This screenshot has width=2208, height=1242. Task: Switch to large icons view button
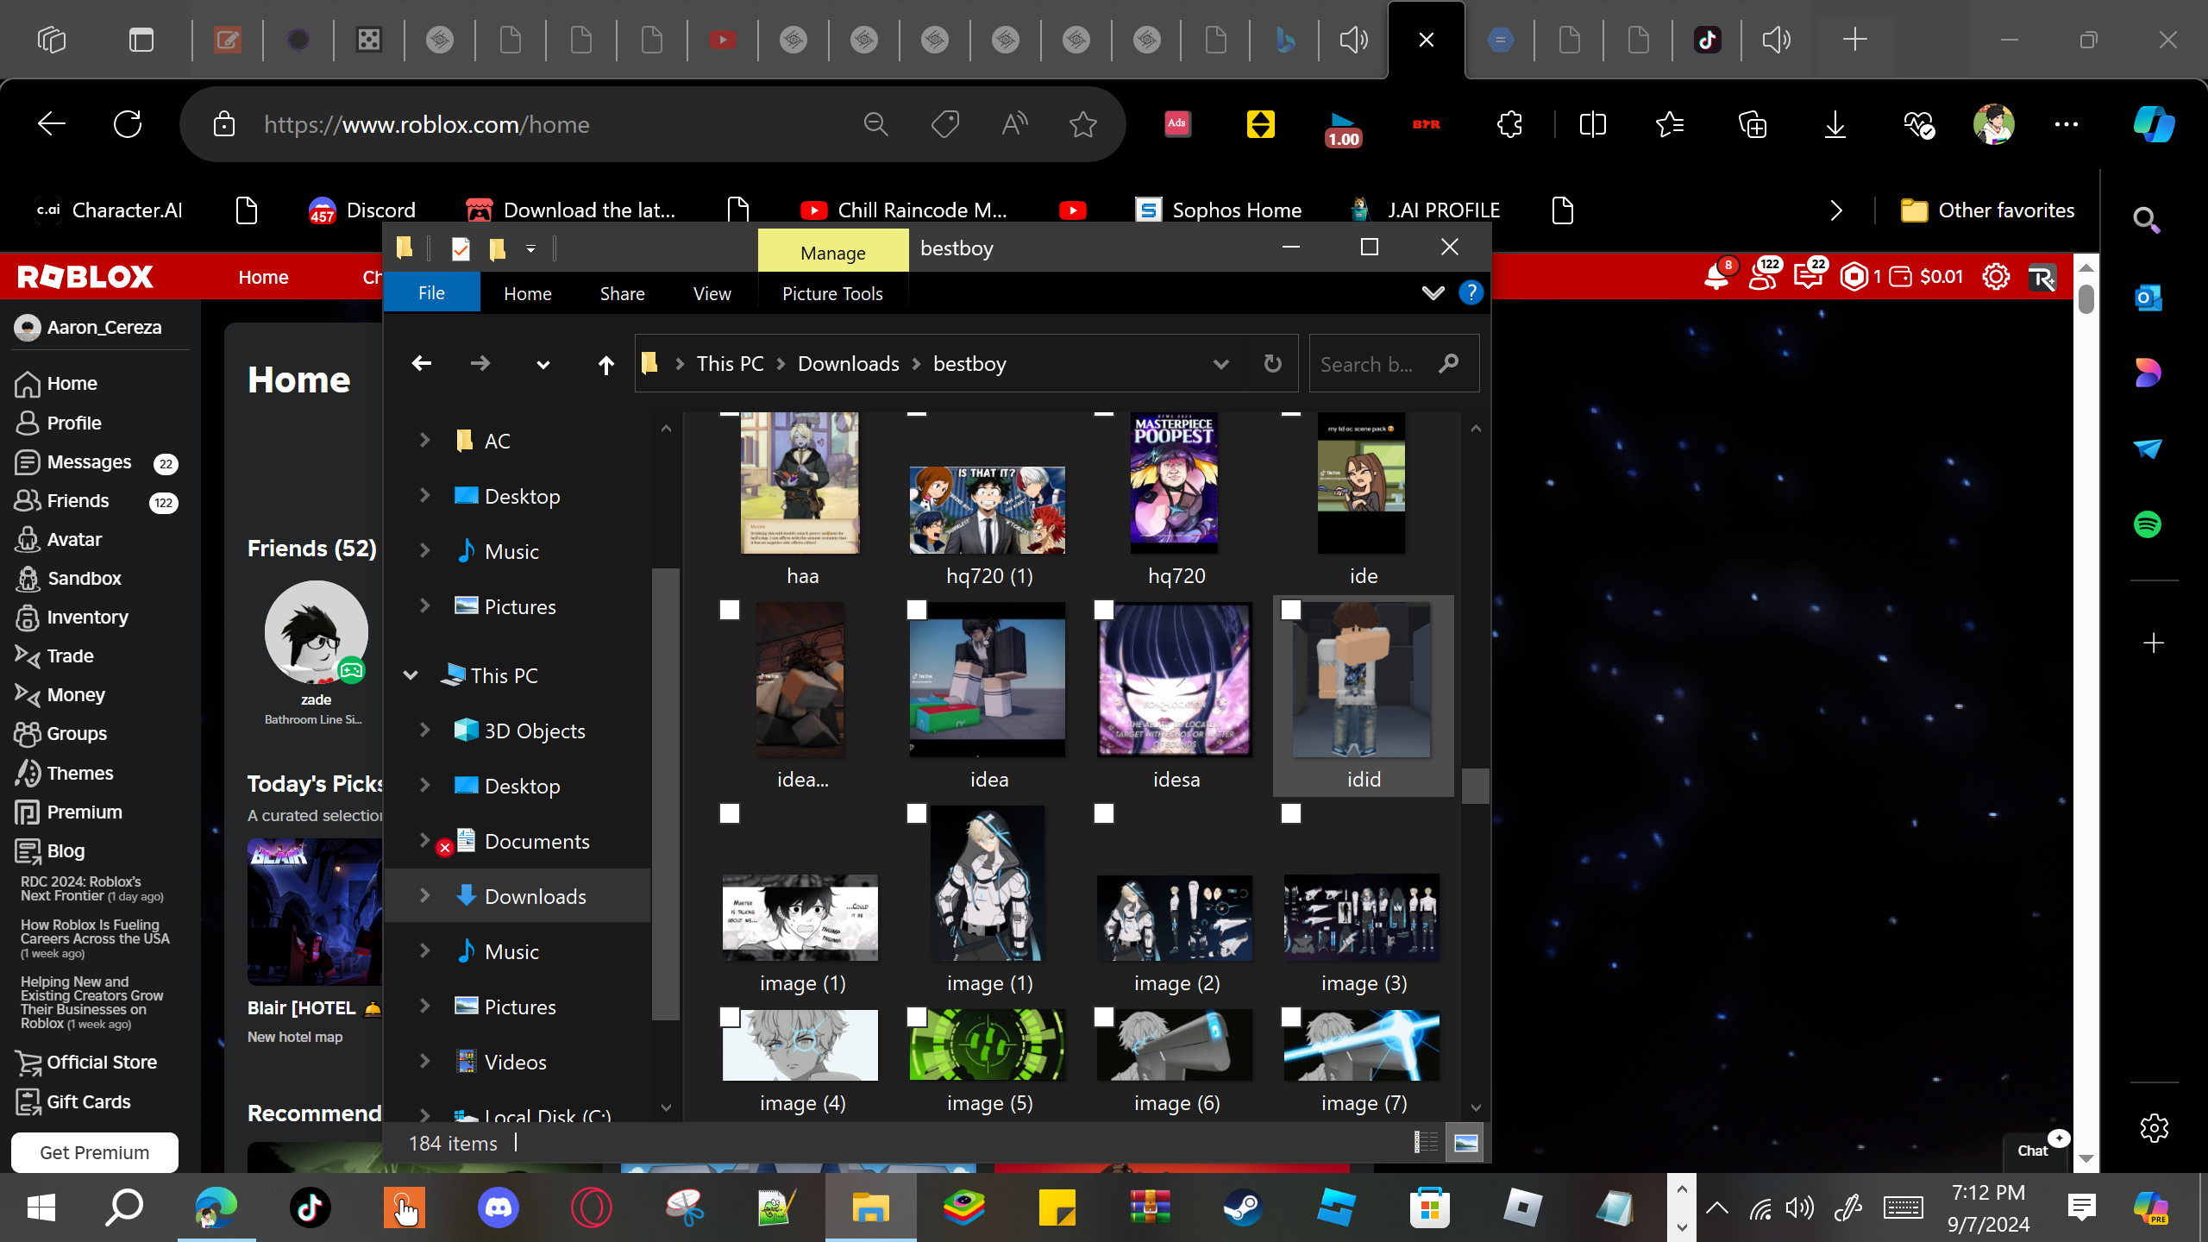coord(1465,1143)
